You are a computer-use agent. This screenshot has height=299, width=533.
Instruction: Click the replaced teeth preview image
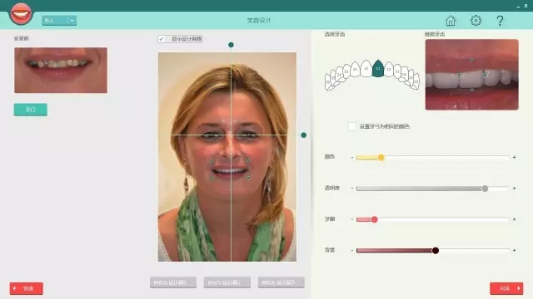[x=472, y=75]
